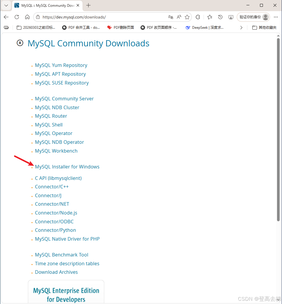Open MySQL Enterprise Edition for Developers banner
Viewport: 282px width, 304px height.
(x=66, y=292)
